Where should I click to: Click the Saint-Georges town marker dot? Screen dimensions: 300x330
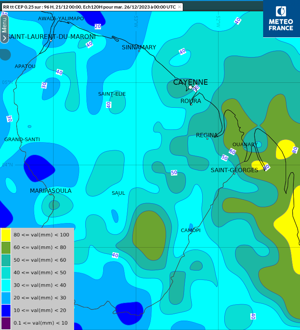(234, 173)
